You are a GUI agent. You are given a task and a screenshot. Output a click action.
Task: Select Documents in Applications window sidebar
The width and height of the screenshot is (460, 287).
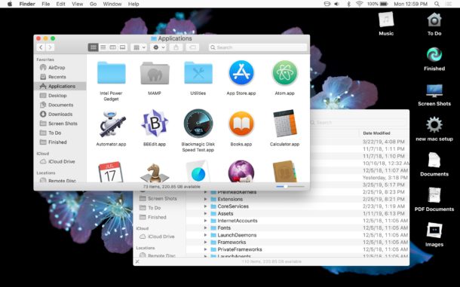pos(60,105)
